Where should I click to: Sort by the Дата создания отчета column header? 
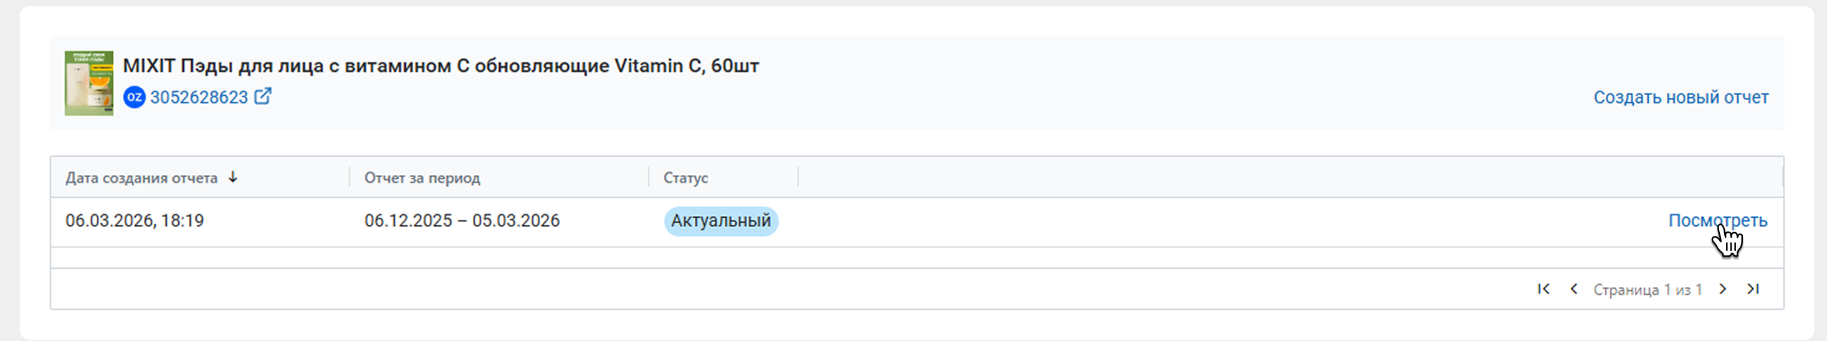tap(141, 178)
